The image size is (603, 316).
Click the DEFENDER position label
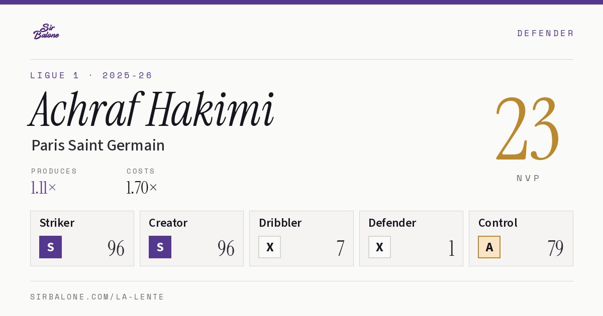(x=545, y=33)
